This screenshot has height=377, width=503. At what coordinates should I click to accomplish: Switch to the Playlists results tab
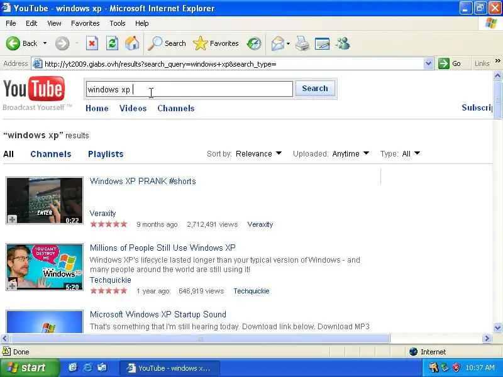point(106,154)
